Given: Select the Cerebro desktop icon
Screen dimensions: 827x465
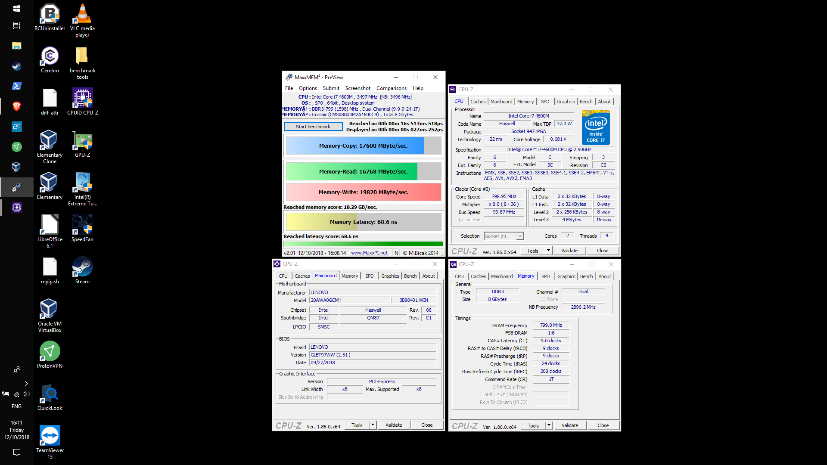Looking at the screenshot, I should 50,59.
